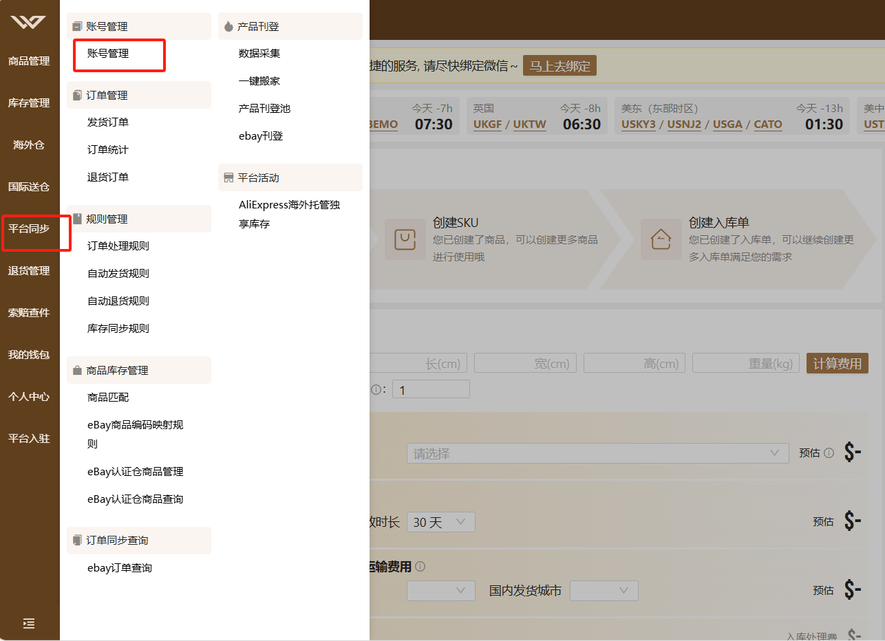Open the dropdown left of 国内发货城市

pos(441,591)
